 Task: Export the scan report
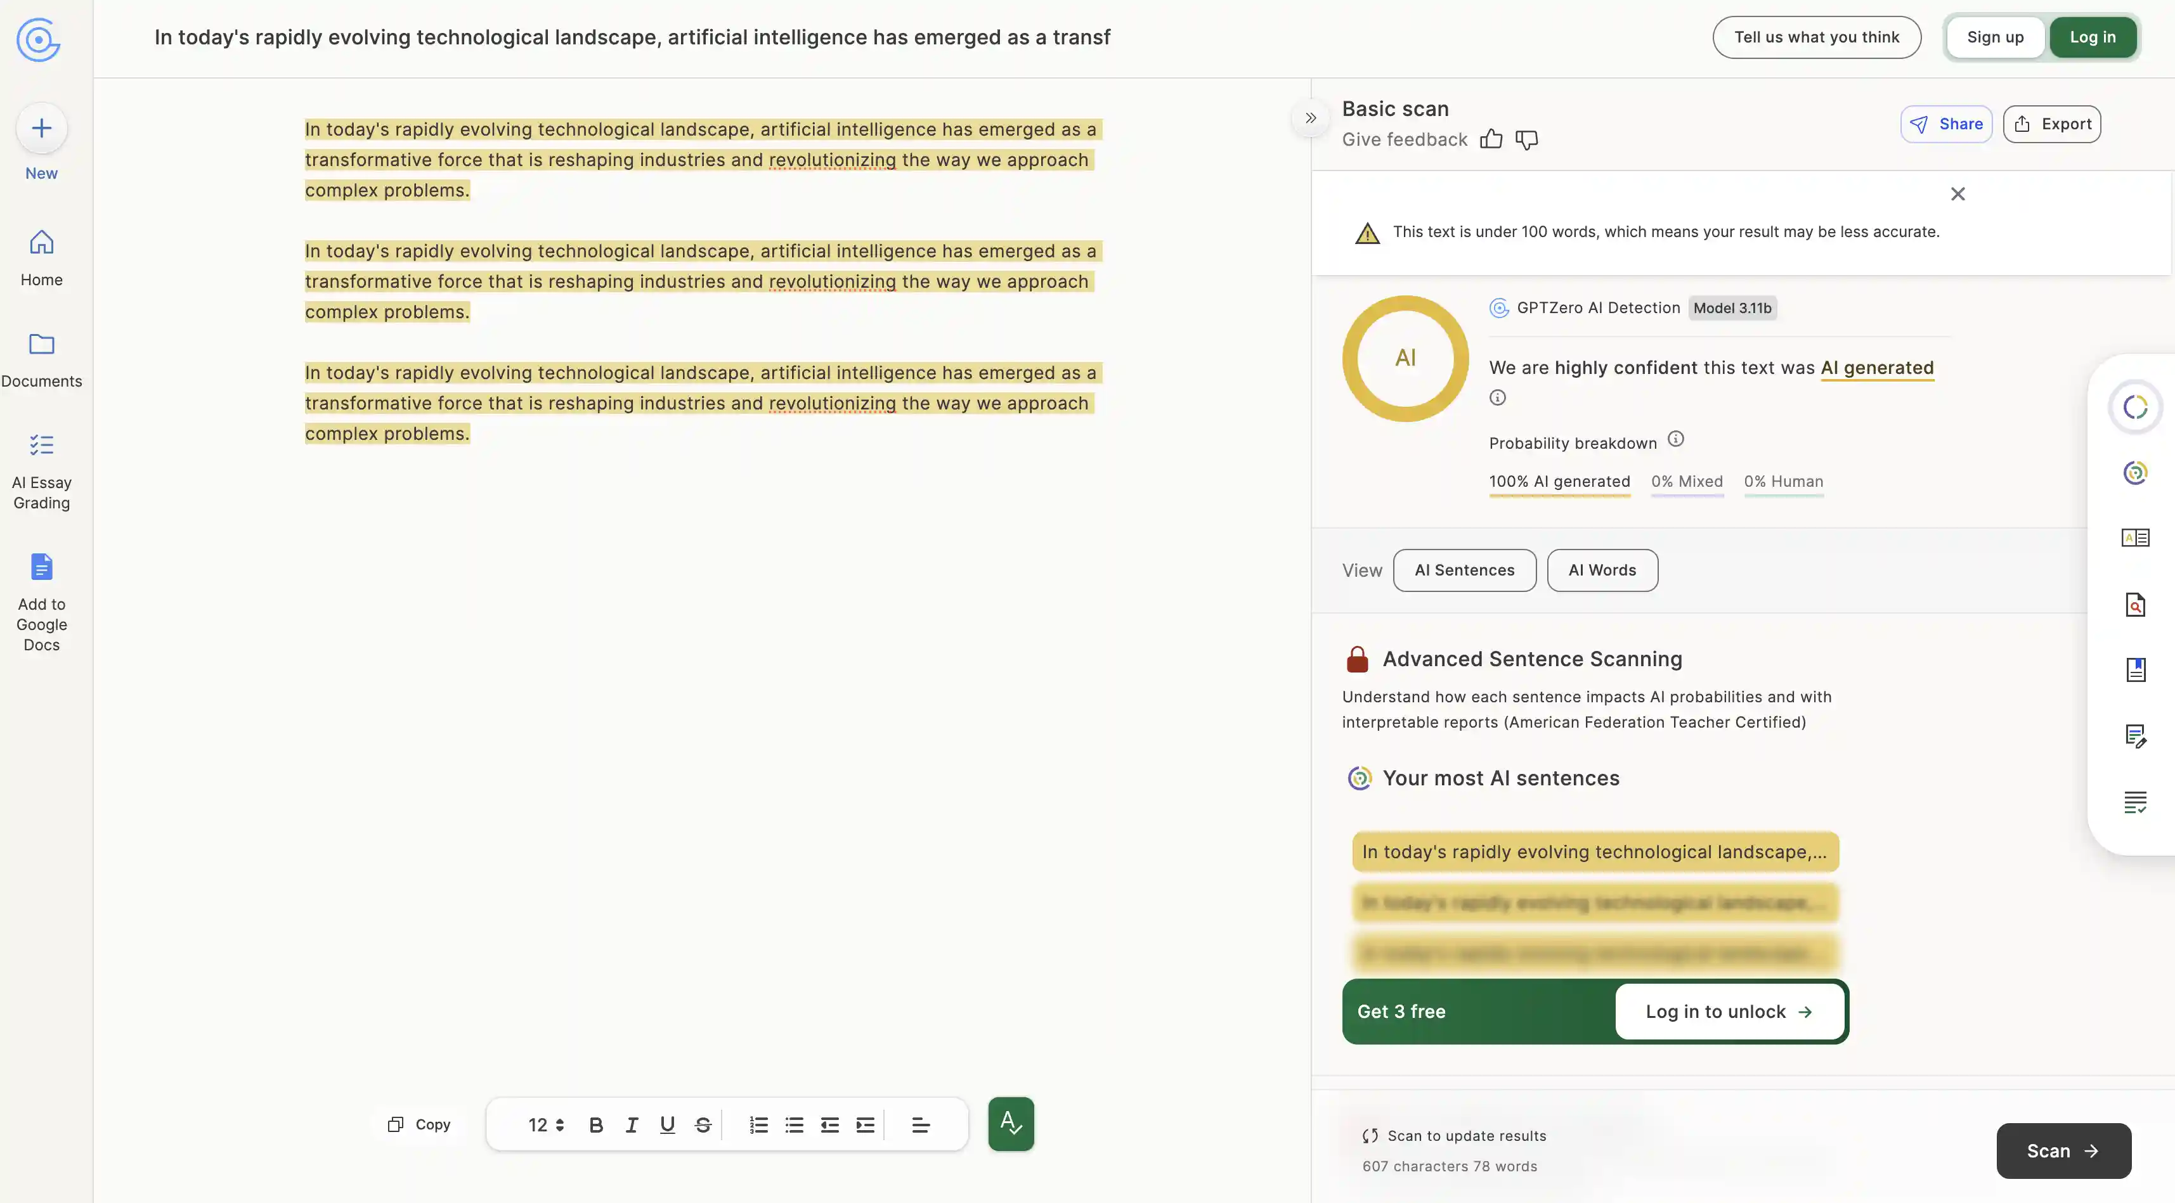tap(2052, 124)
